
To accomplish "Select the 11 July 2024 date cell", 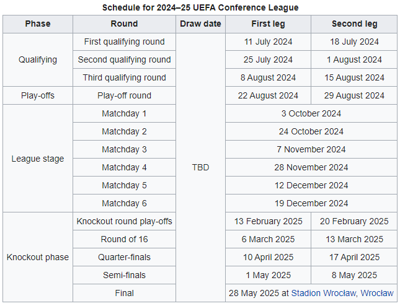I will coord(268,42).
